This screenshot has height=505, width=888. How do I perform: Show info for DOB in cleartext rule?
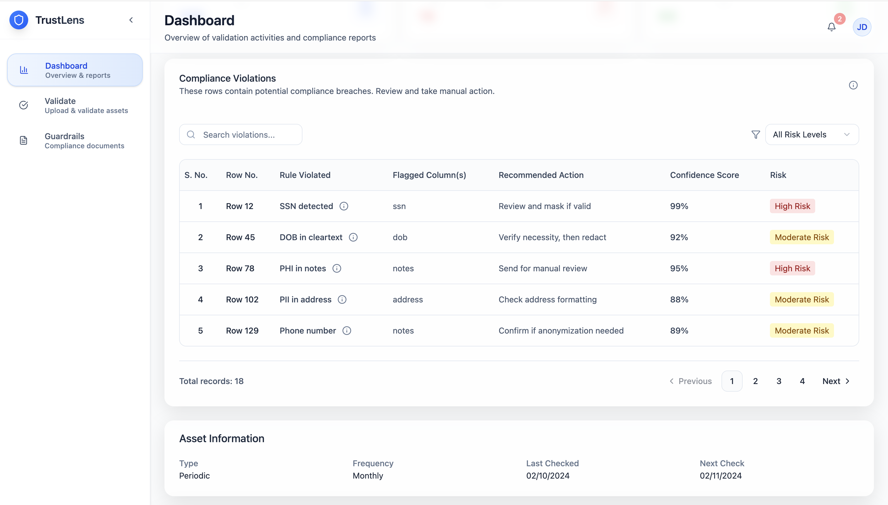coord(353,237)
